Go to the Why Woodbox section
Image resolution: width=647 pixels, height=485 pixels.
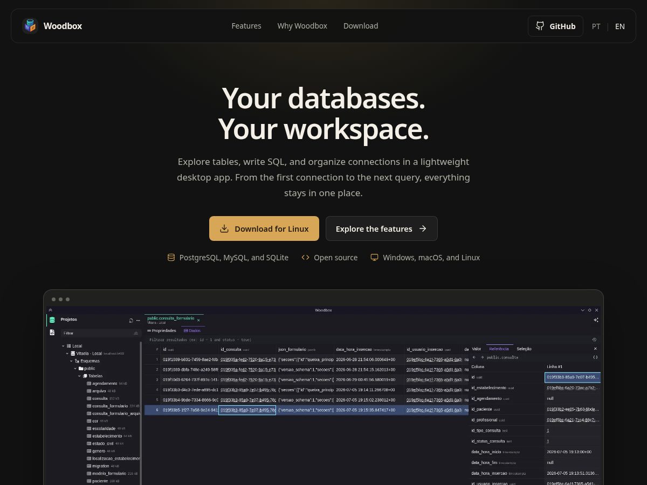tap(302, 26)
